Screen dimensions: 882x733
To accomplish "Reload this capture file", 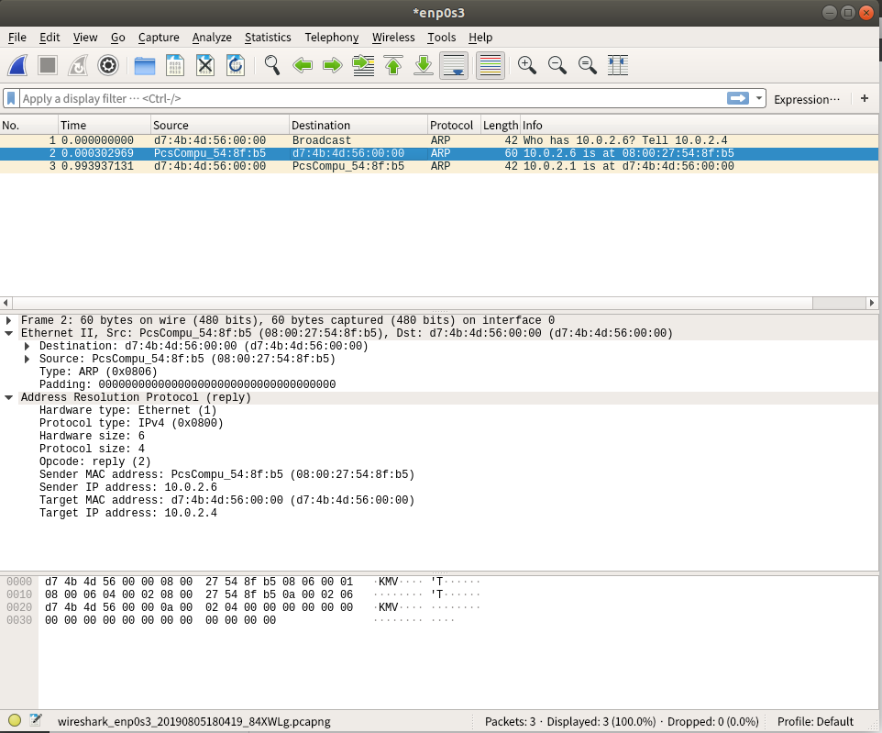I will pyautogui.click(x=235, y=65).
